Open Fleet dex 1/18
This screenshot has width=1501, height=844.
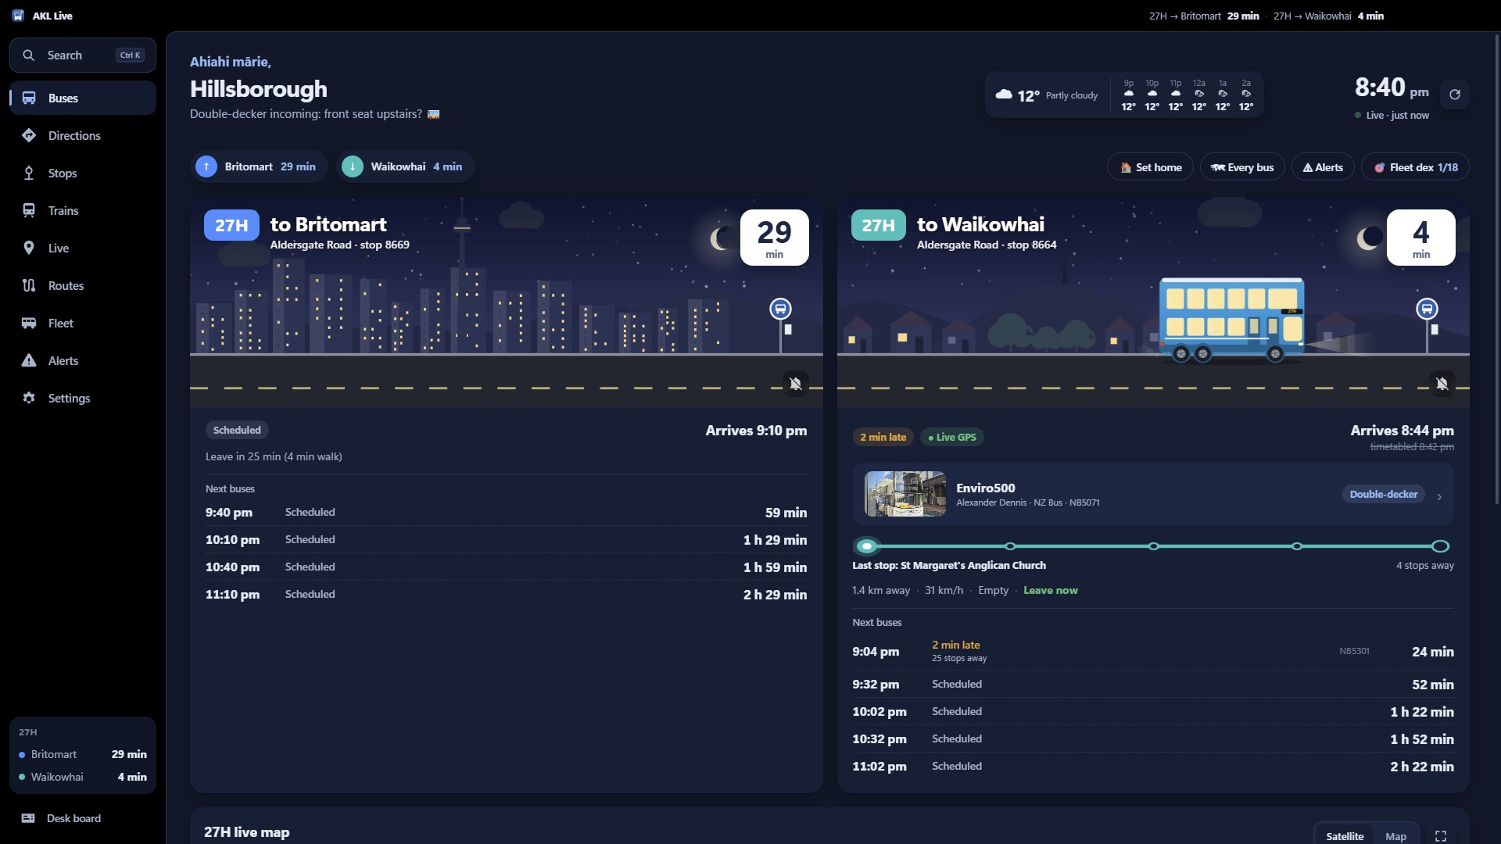click(1415, 167)
